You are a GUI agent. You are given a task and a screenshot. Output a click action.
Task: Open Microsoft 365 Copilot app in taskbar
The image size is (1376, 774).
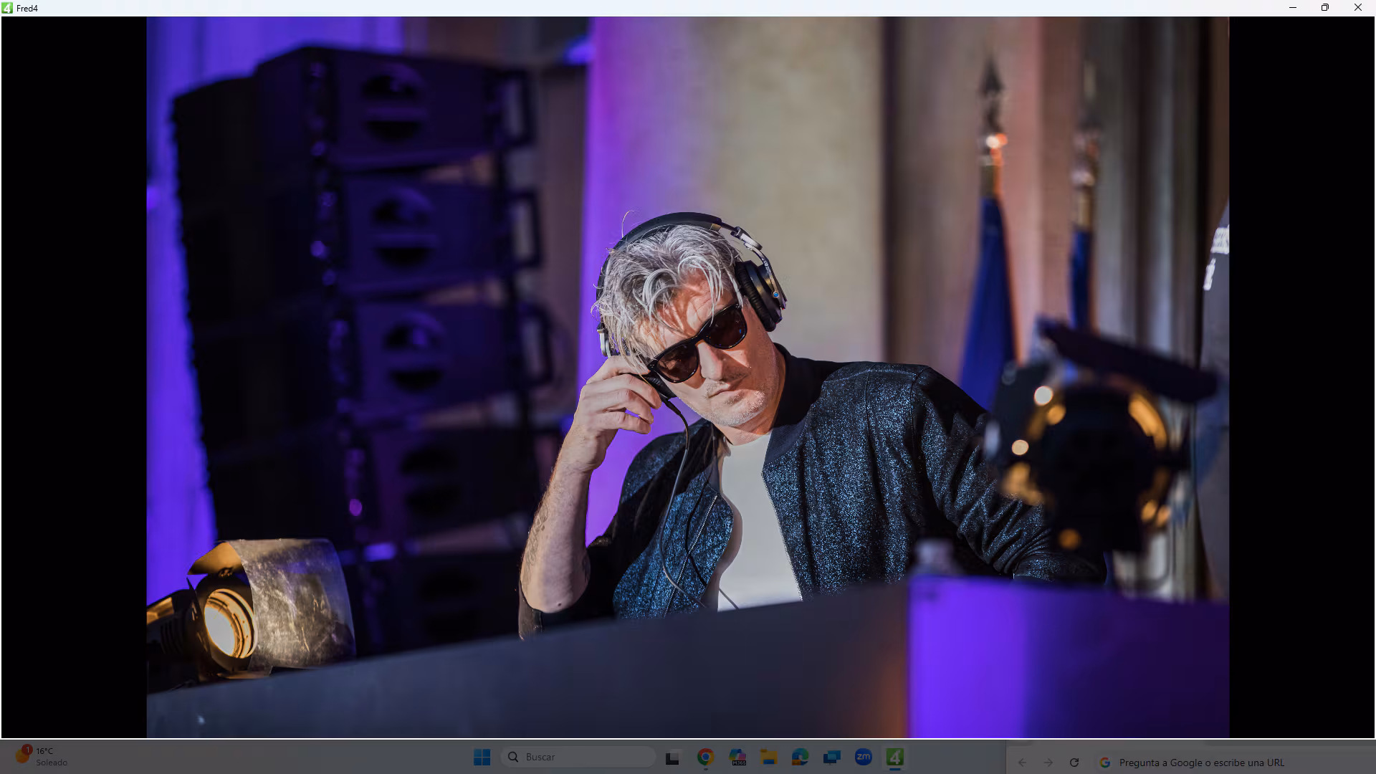pyautogui.click(x=737, y=757)
